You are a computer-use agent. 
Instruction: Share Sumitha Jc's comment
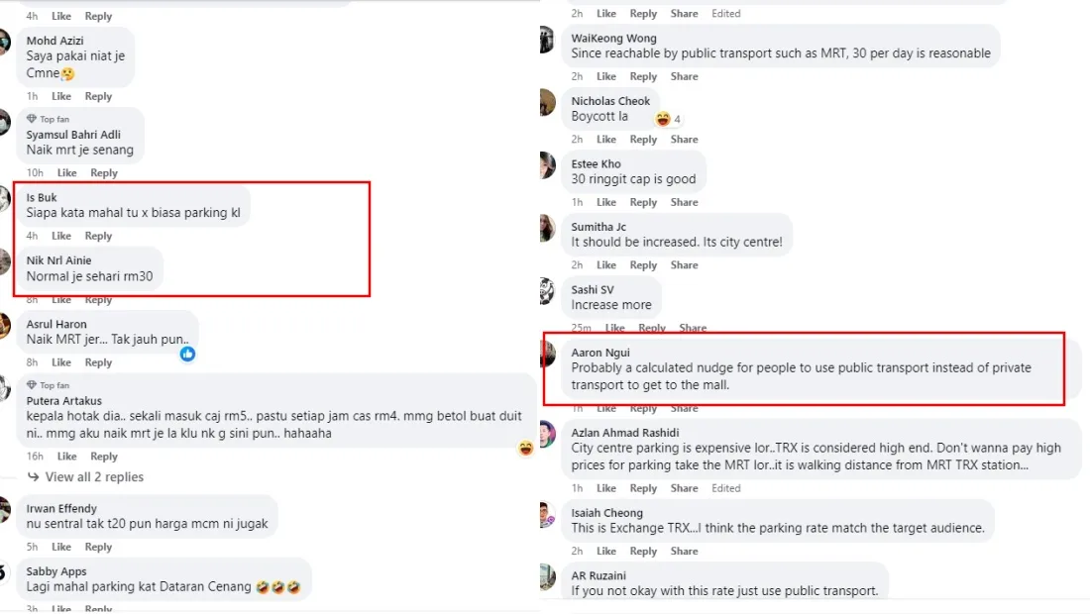pos(684,265)
